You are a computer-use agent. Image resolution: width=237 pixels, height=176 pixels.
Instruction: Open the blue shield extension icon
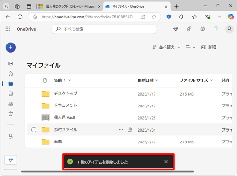click(x=169, y=17)
